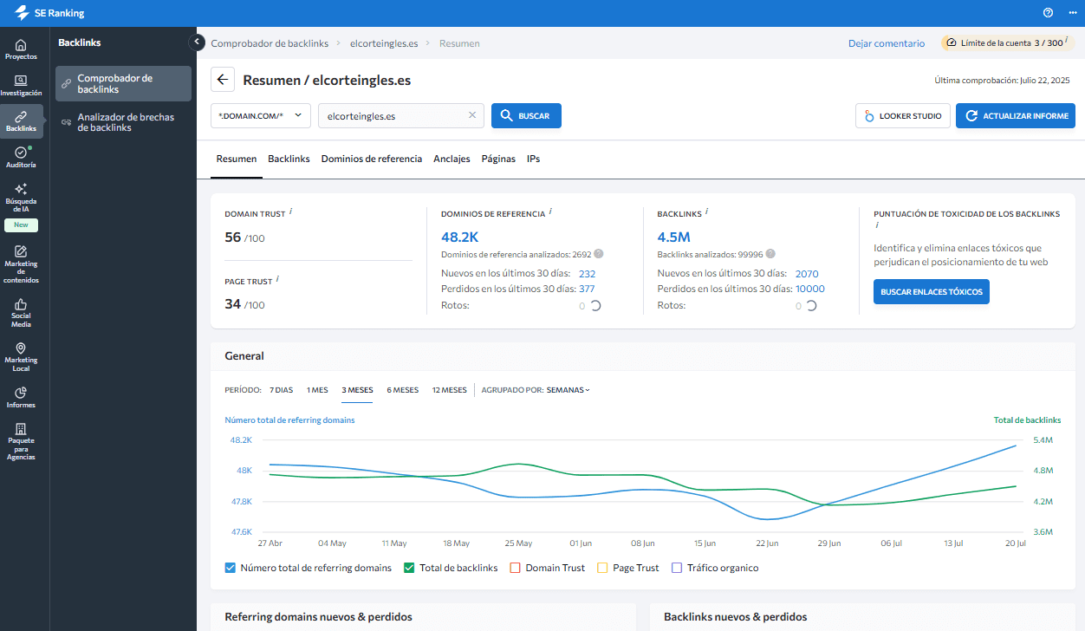Toggle Número total de referring domains checkbox
This screenshot has width=1085, height=631.
(x=231, y=568)
